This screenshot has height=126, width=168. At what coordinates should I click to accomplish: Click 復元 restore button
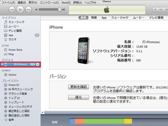click(x=78, y=97)
